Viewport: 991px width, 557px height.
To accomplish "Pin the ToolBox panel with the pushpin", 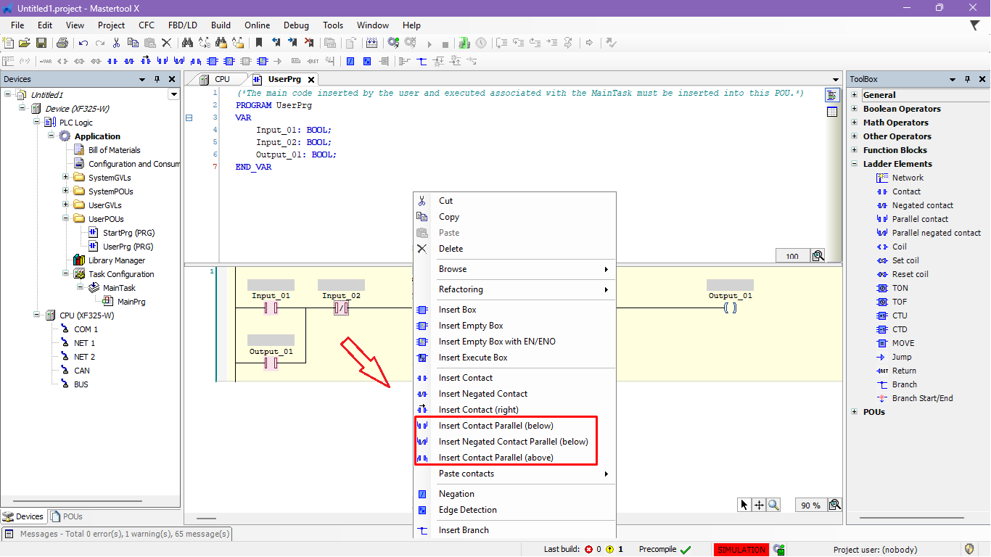I will 968,80.
